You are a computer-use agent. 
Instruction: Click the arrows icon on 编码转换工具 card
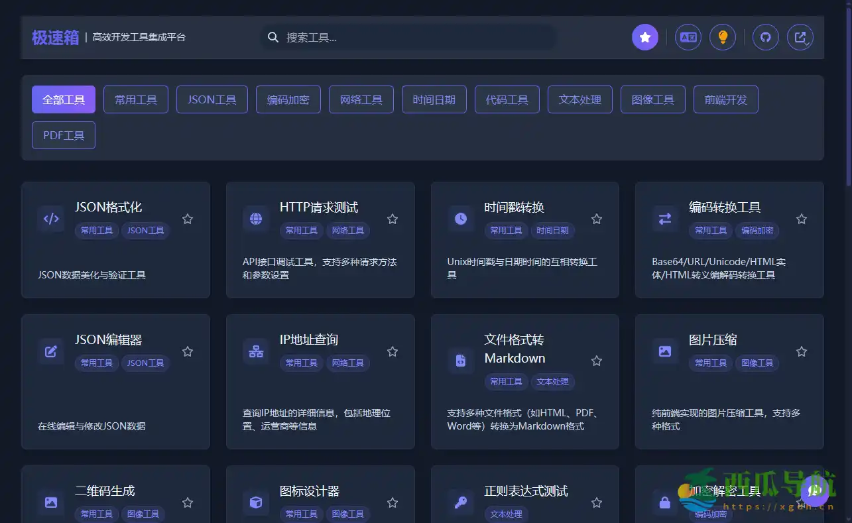(664, 219)
